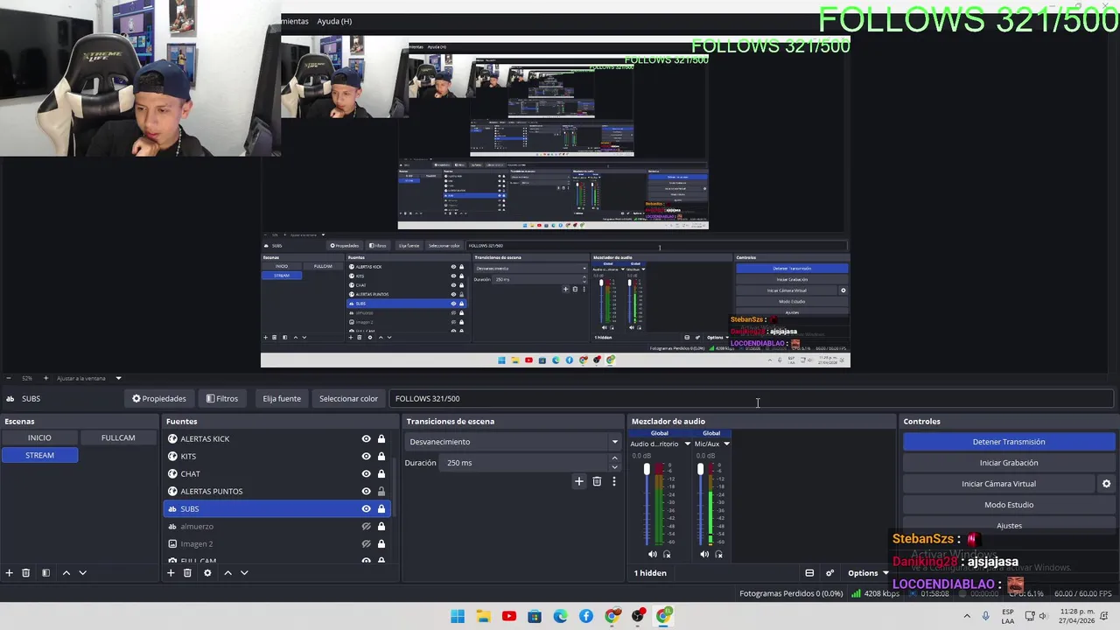Screen dimensions: 1120x630
Task: Open Microsoft Edge icon in the taskbar
Action: [561, 616]
